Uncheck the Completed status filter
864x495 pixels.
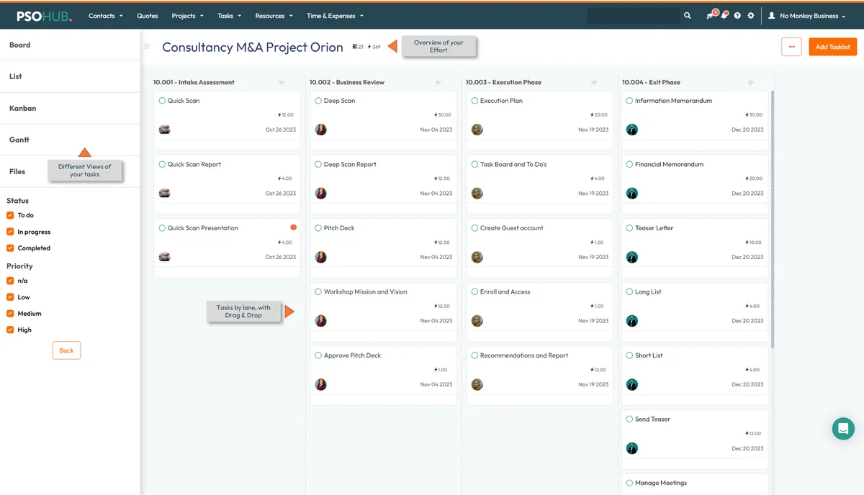click(10, 248)
